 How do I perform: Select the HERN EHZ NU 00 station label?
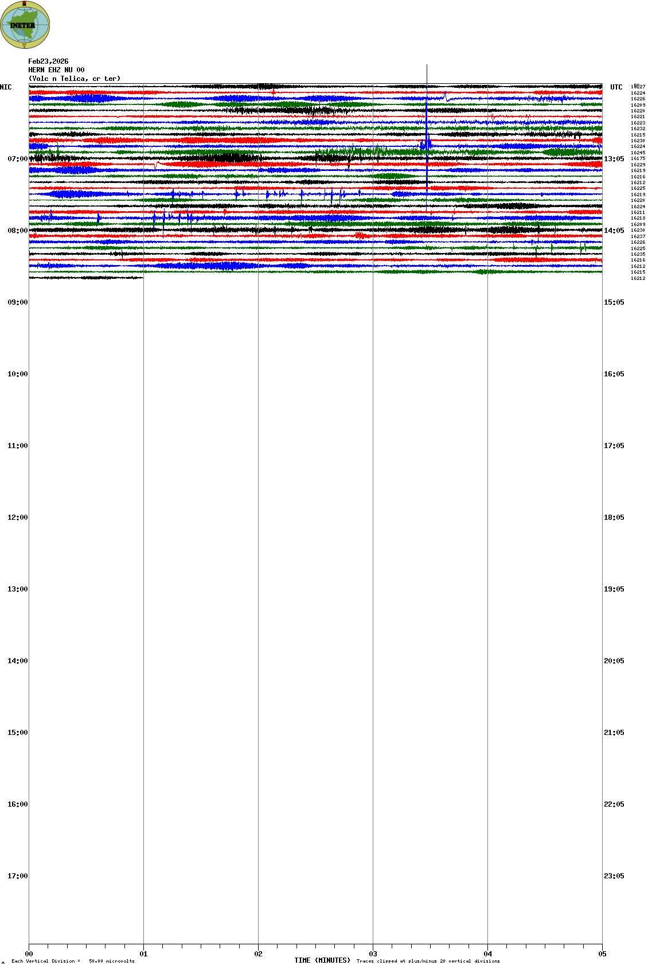56,70
